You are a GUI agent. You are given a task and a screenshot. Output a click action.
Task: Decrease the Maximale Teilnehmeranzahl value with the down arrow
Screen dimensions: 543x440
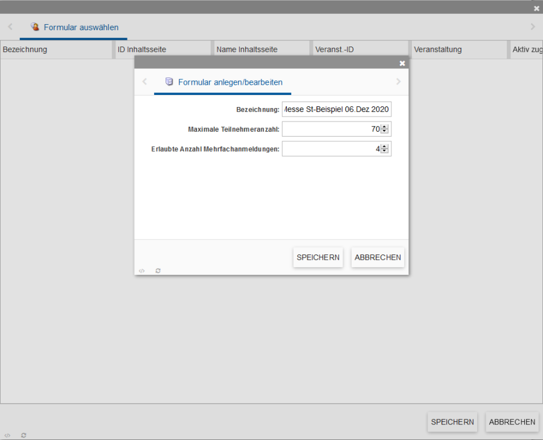click(x=384, y=131)
